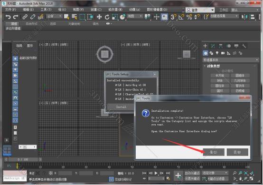Activate the Select and Rotate tool
Viewport: 263px width, 185px height.
[x=107, y=17]
